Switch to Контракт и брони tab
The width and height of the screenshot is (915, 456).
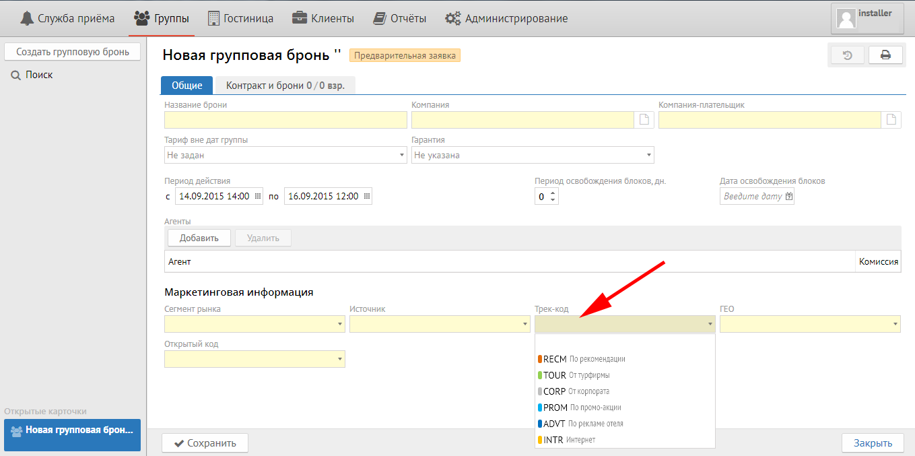click(285, 86)
